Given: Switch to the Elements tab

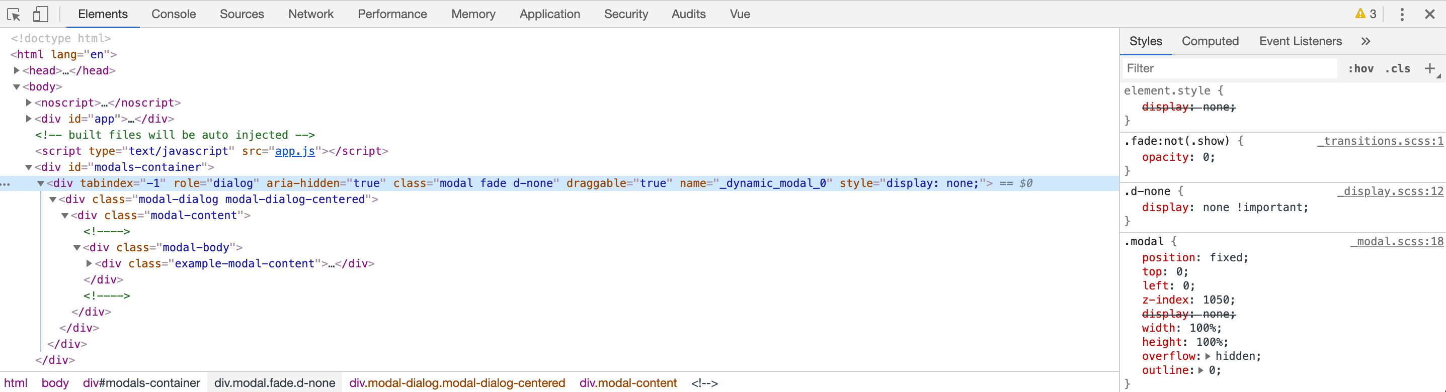Looking at the screenshot, I should (x=103, y=14).
